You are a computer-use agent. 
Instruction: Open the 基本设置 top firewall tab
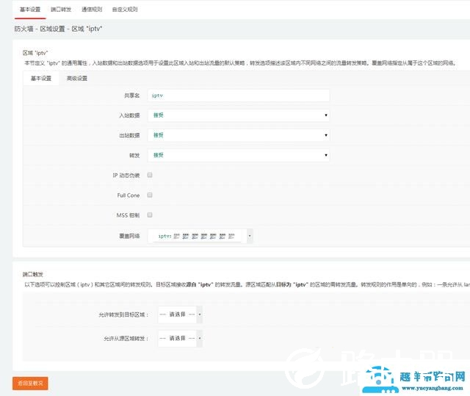click(30, 10)
